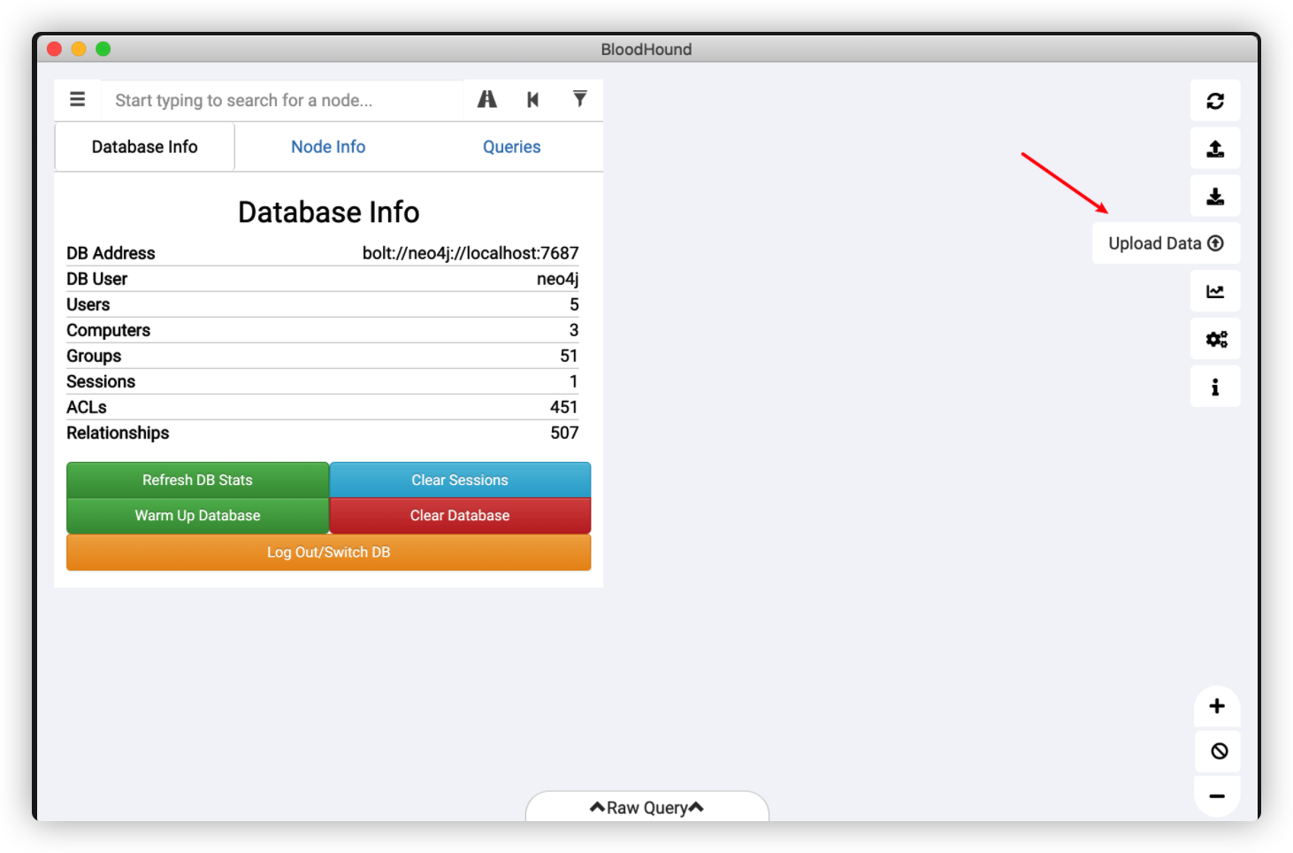This screenshot has width=1293, height=853.
Task: Zoom in with the plus icon
Action: (x=1217, y=706)
